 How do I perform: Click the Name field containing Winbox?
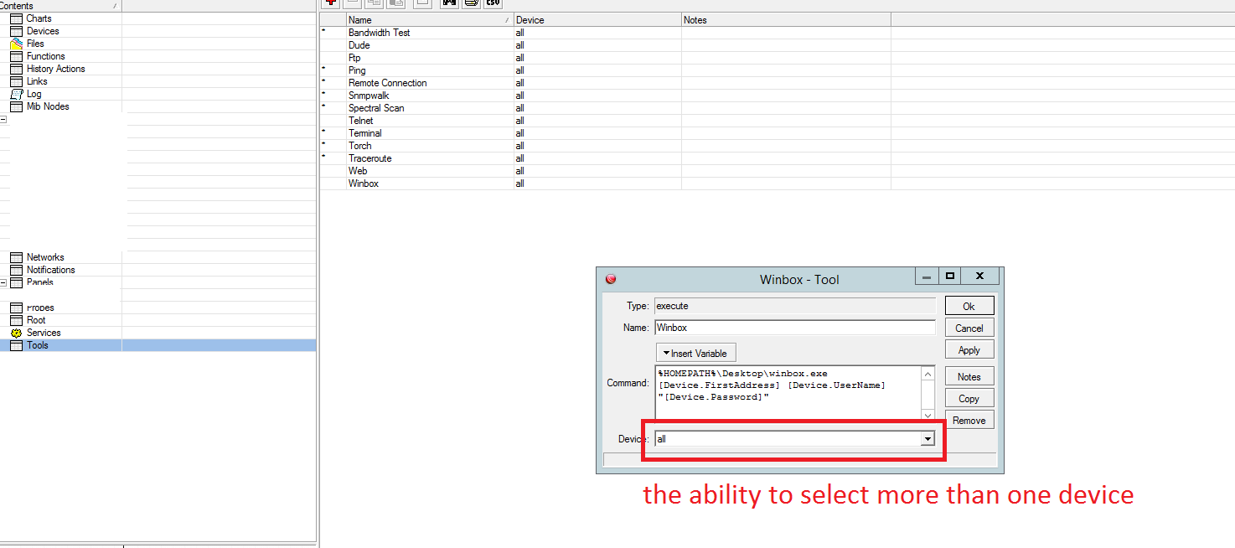[795, 328]
